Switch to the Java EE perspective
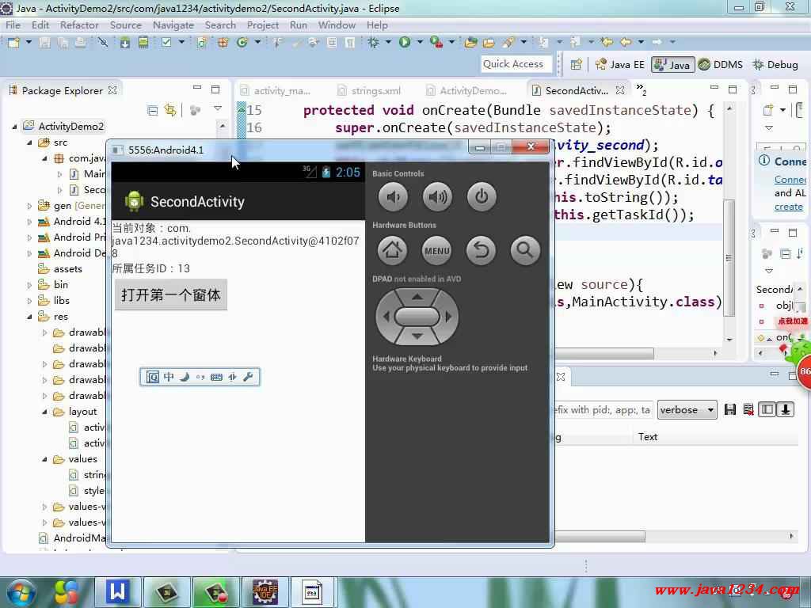Viewport: 811px width, 608px height. 620,65
